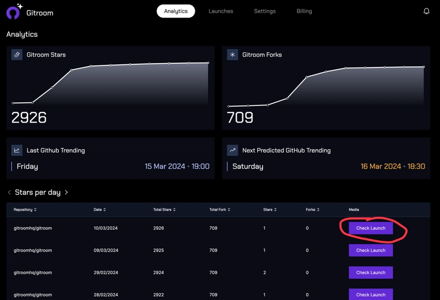Click the 709 forks count
This screenshot has width=440, height=300.
(240, 118)
